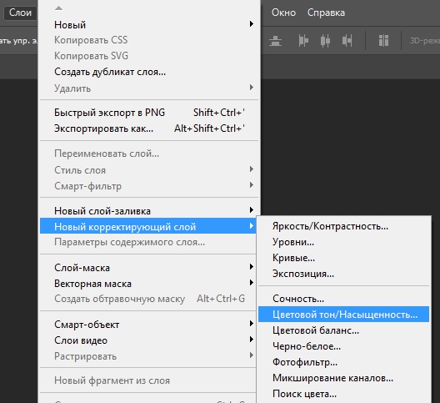440x403 pixels.
Task: Open the Смарт-объект submenu
Action: [147, 324]
